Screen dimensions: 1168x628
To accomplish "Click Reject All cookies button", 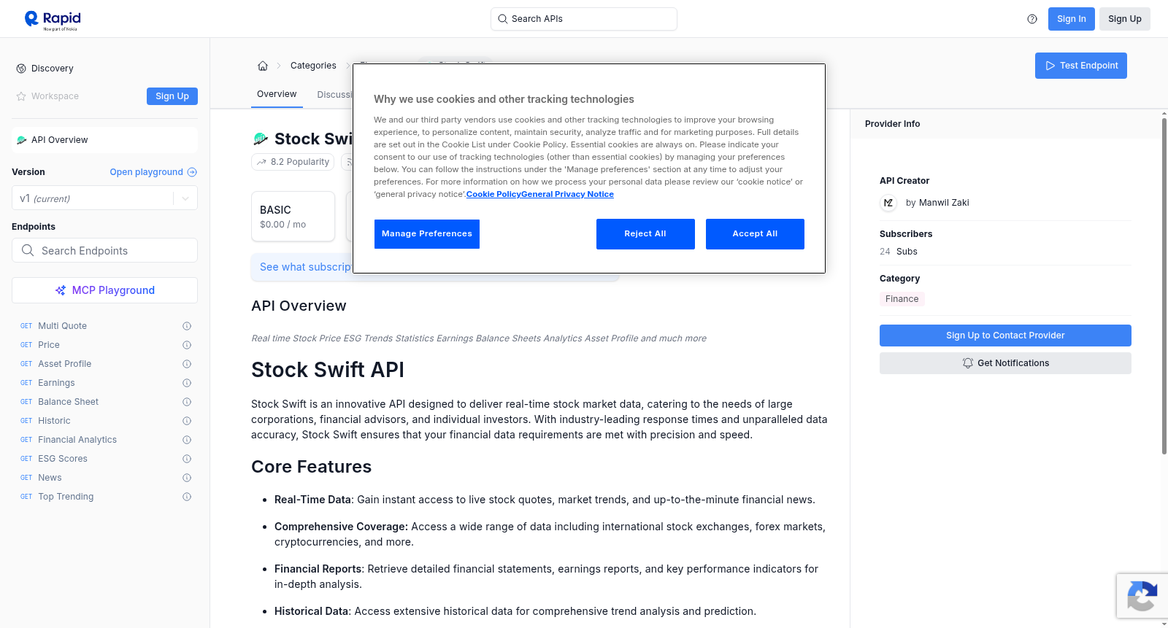I will point(645,234).
